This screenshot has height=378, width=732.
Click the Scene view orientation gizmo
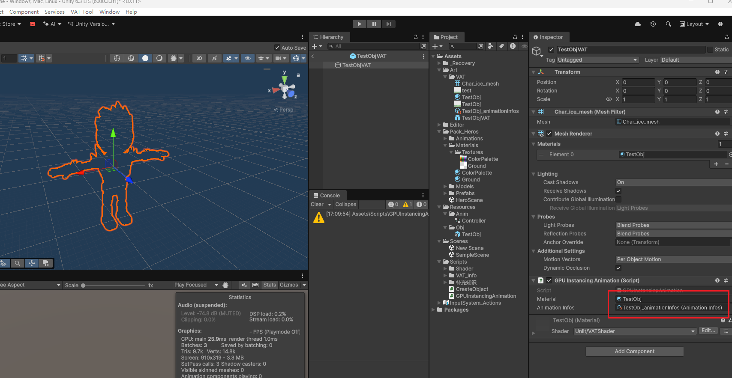(x=285, y=89)
